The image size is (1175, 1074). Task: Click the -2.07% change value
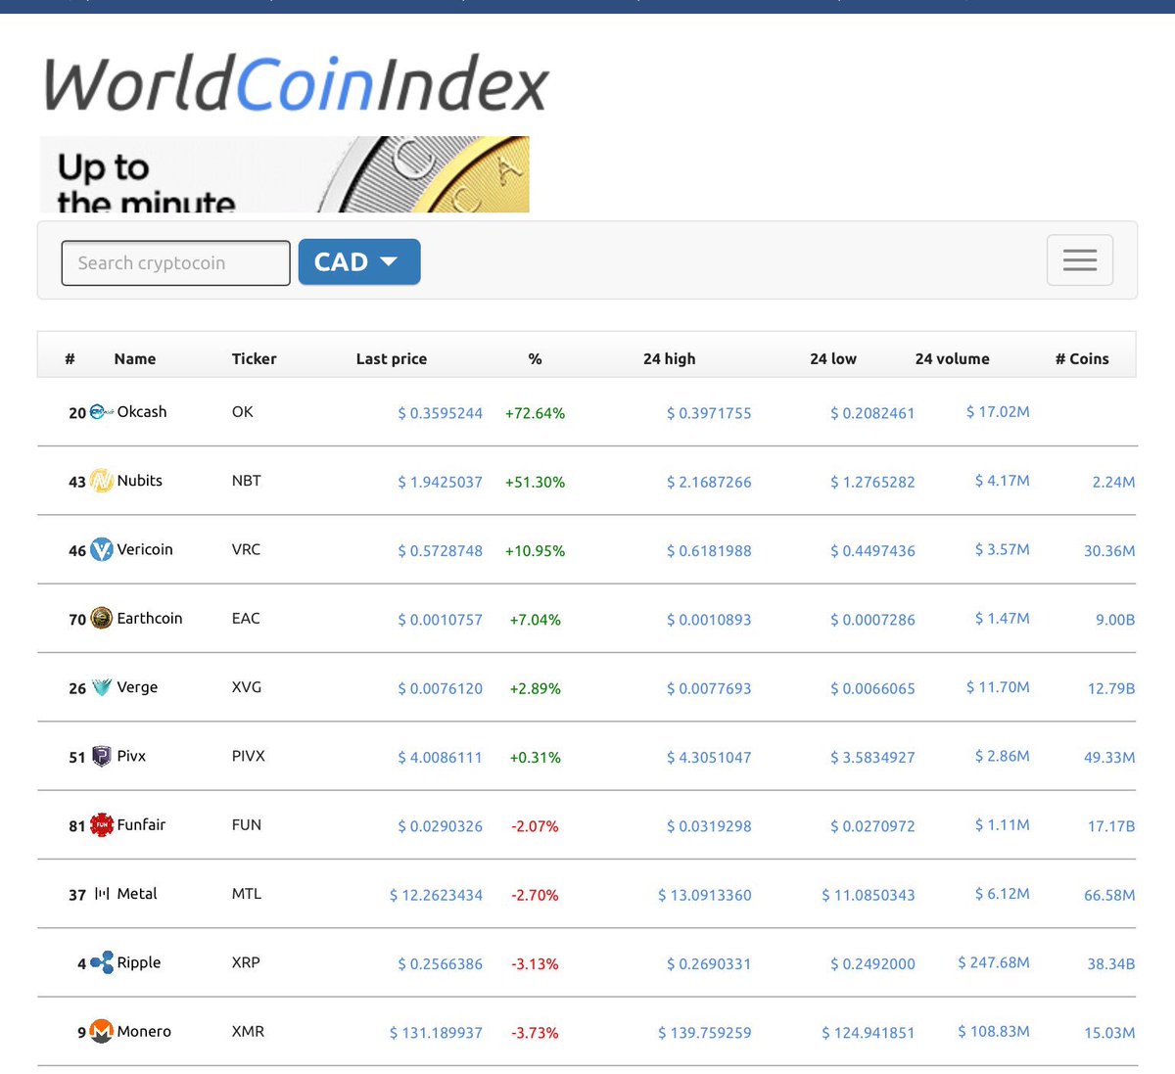click(x=535, y=826)
